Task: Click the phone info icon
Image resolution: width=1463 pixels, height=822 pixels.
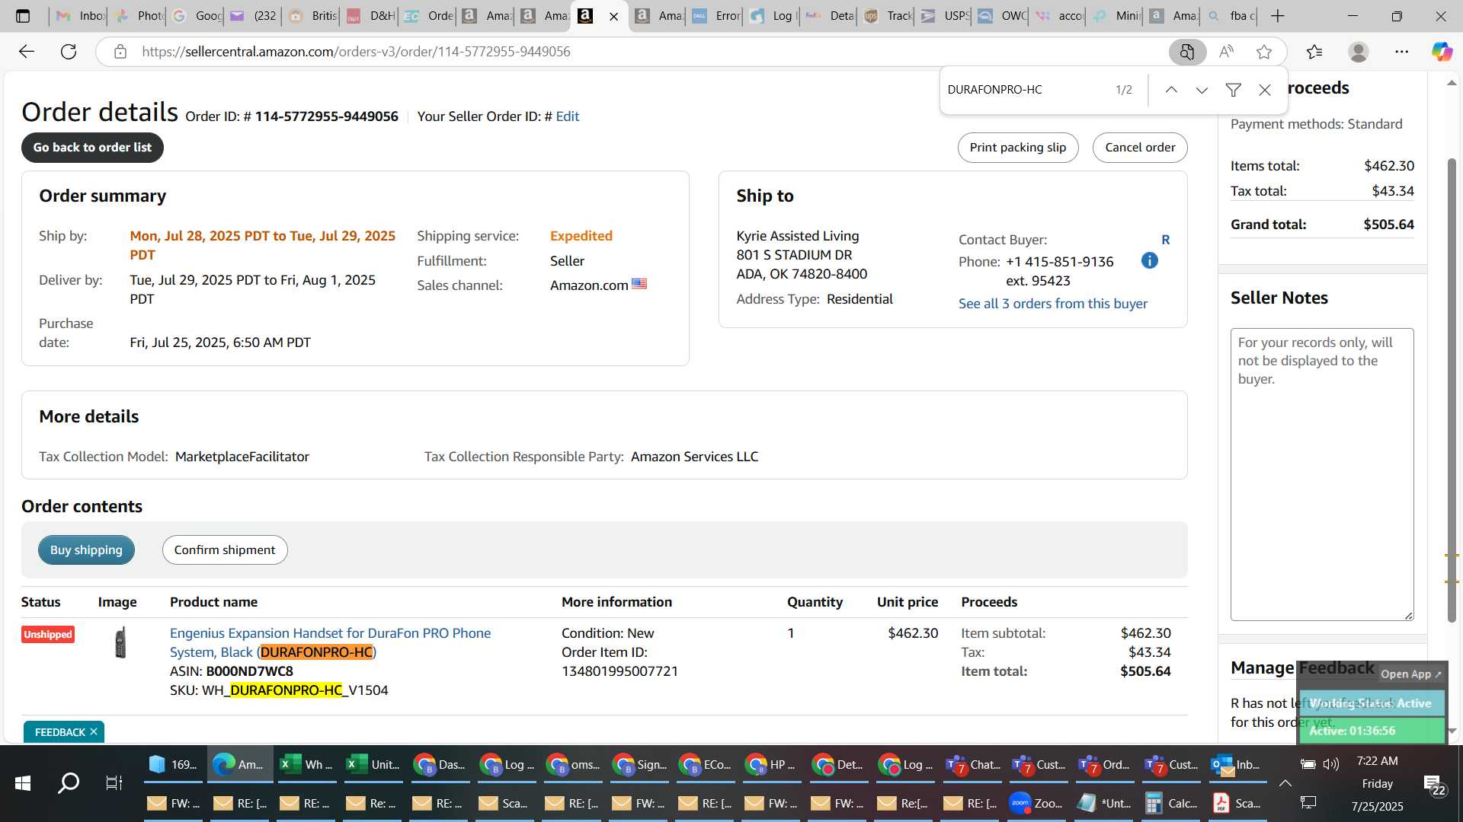Action: coord(1150,261)
